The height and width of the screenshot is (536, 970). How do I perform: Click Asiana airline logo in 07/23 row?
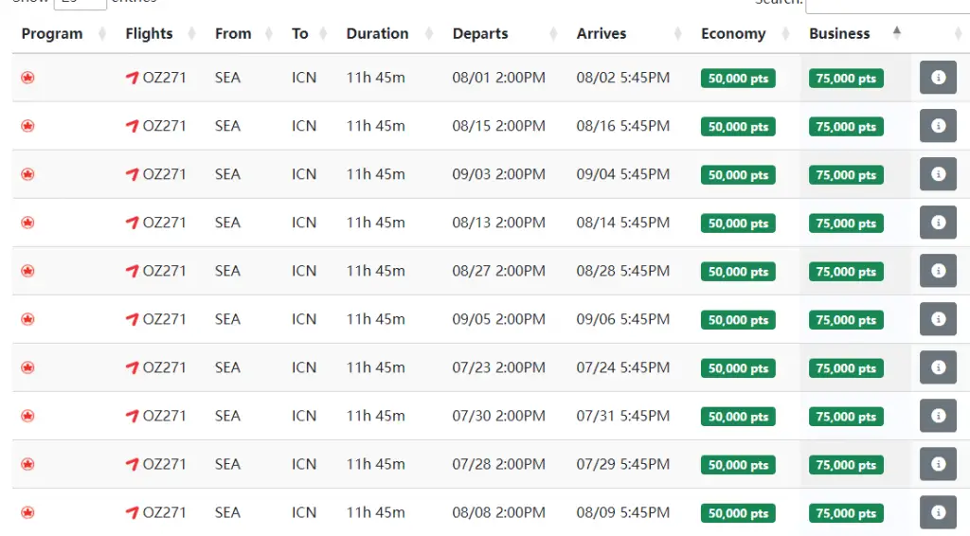(133, 367)
